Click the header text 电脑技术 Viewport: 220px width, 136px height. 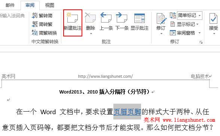click(x=200, y=76)
